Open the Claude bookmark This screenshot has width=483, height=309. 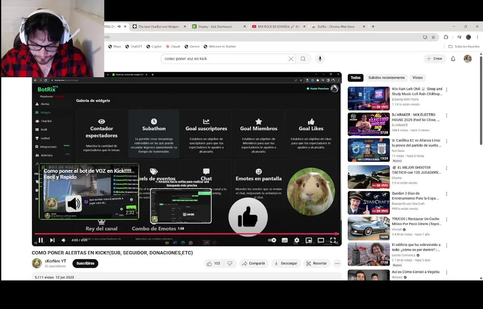[173, 46]
